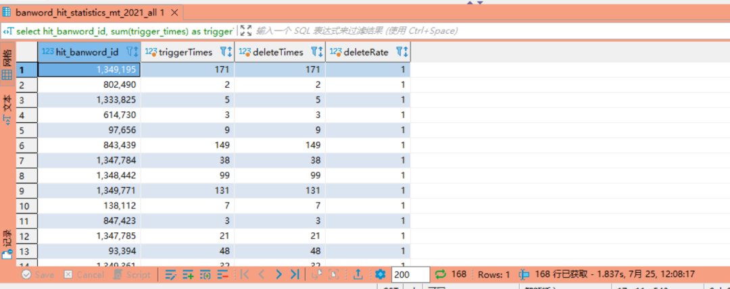Open the result panel settings gear

(381, 275)
